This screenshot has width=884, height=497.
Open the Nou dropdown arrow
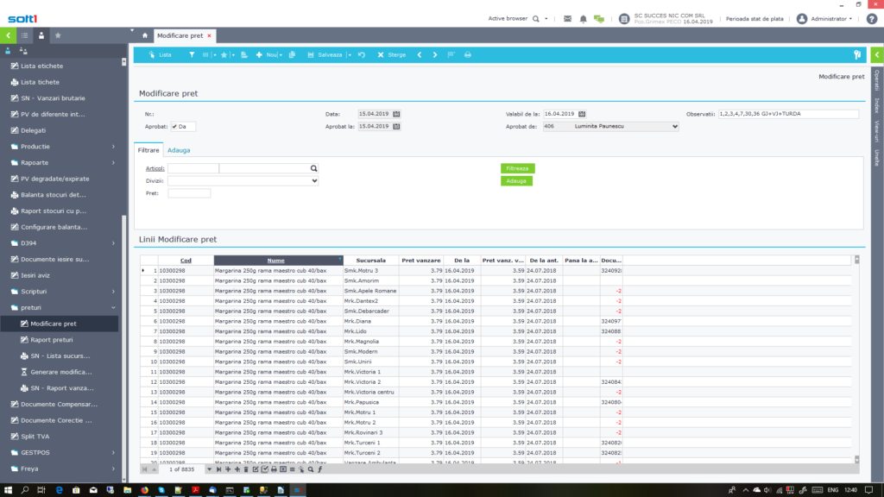281,55
